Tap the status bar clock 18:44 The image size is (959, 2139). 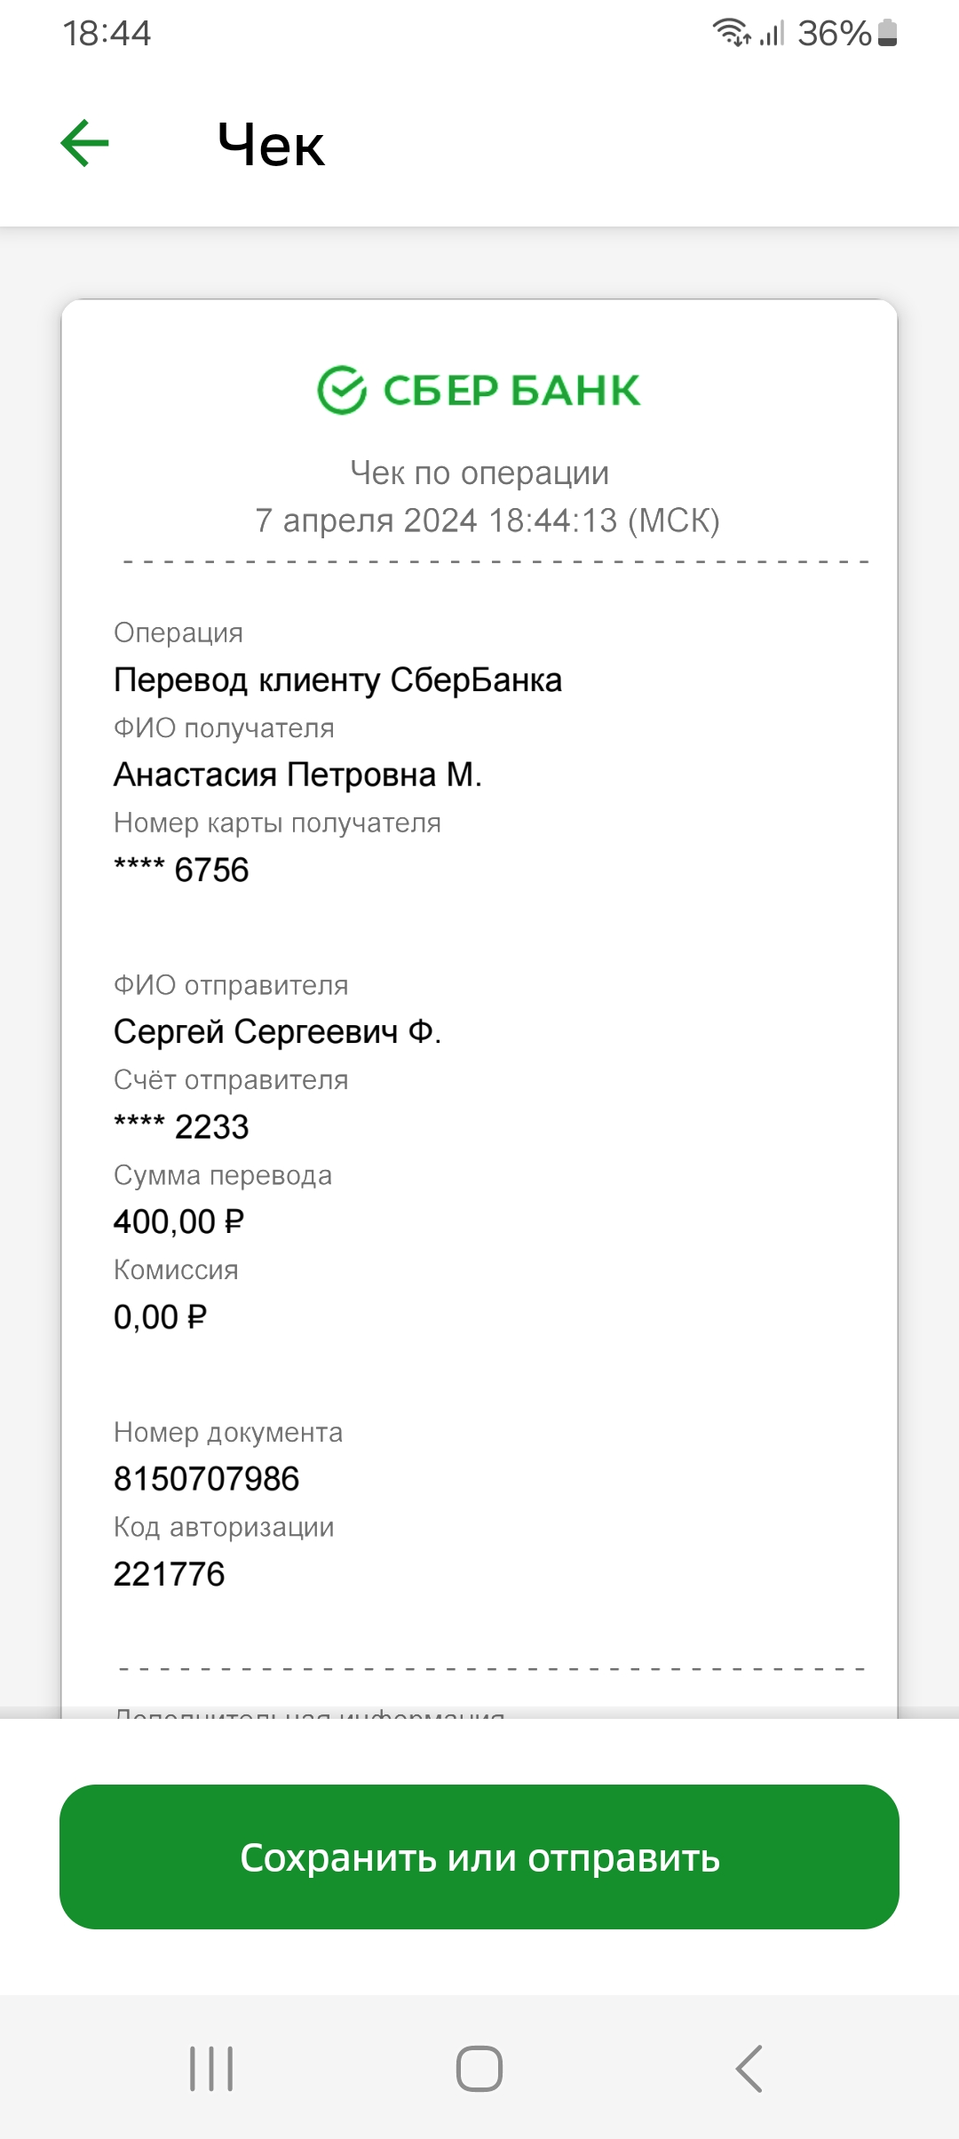coord(107,34)
